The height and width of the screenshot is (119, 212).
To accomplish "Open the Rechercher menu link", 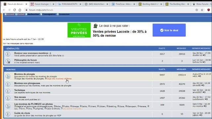I will pos(32,14).
